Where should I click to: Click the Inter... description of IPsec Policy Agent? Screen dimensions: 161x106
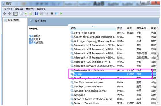(121, 33)
